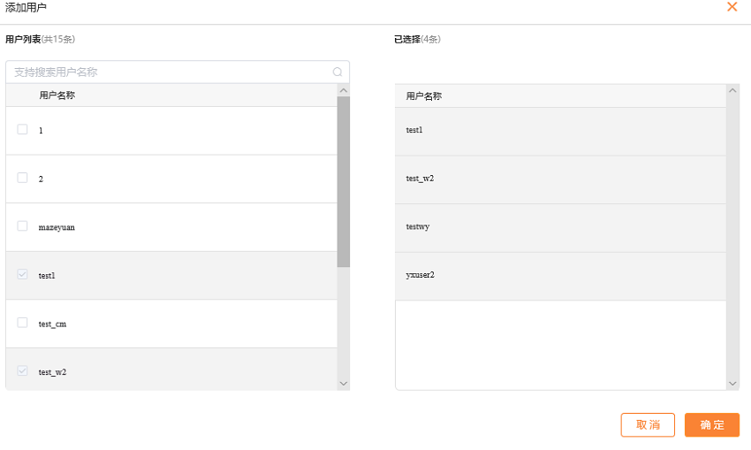Check the box for user 1
The image size is (751, 450).
tap(22, 129)
